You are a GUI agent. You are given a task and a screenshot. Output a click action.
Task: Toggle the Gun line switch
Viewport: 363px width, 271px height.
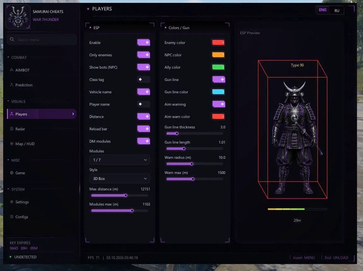coord(219,79)
